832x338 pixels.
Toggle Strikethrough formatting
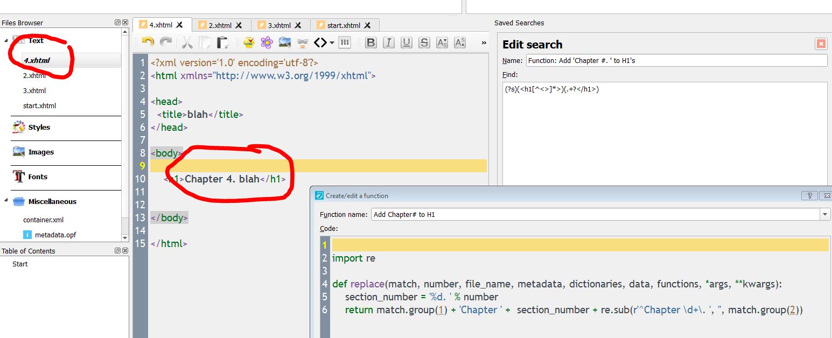(x=424, y=43)
